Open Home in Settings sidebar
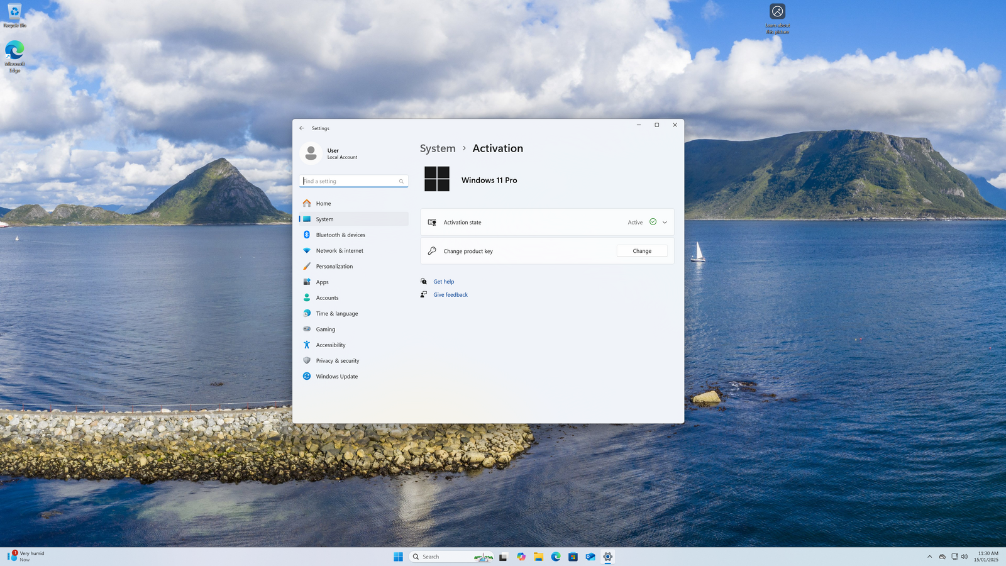The height and width of the screenshot is (566, 1006). click(353, 204)
